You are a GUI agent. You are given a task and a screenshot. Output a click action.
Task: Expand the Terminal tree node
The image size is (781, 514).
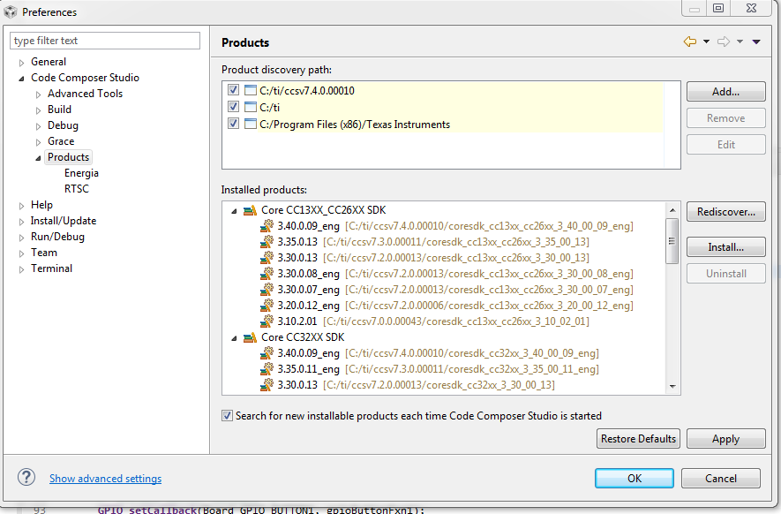click(21, 269)
